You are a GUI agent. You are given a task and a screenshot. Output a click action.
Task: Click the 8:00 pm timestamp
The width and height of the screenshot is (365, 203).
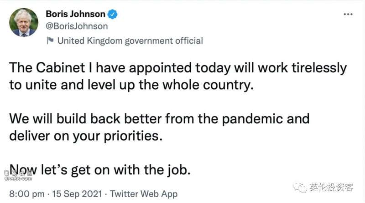coord(27,194)
